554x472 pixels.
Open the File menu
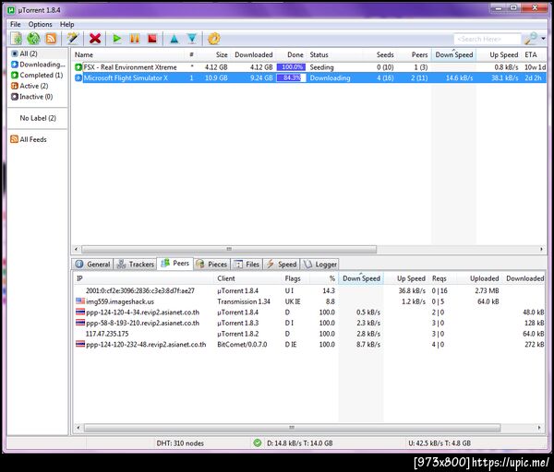15,24
